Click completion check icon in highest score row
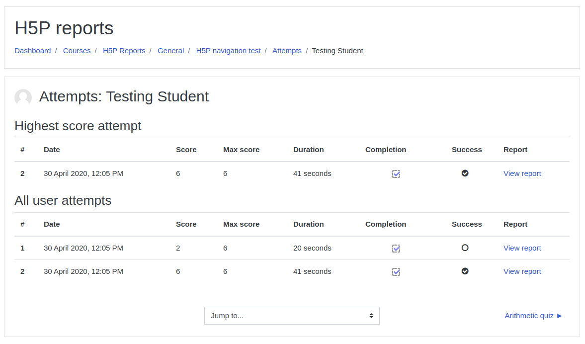This screenshot has height=344, width=585. [x=396, y=174]
